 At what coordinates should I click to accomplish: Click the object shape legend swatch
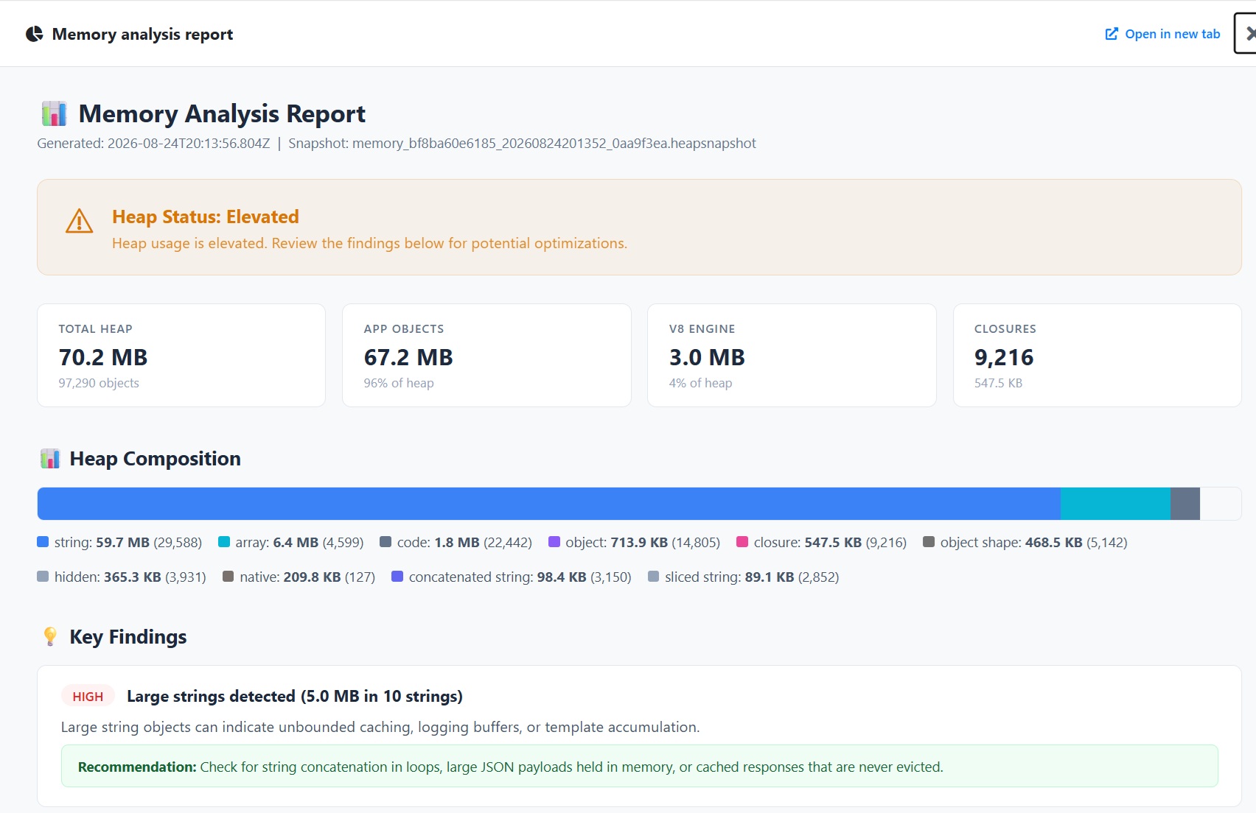(929, 542)
